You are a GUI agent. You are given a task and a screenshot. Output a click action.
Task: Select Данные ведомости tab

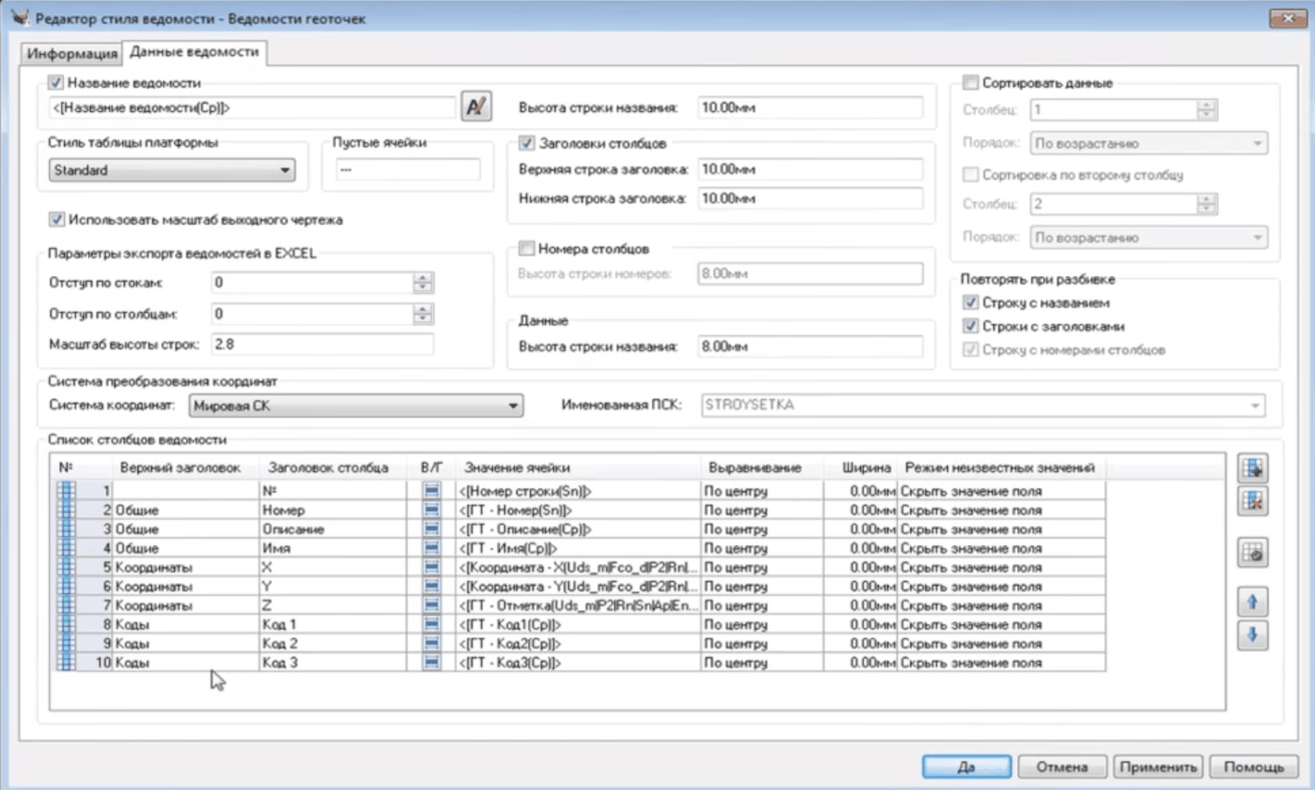coord(194,52)
